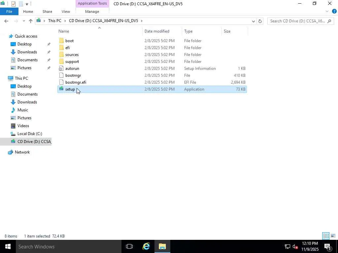The width and height of the screenshot is (338, 253).
Task: Click CD Drive (D:) breadcrumb segment
Action: pyautogui.click(x=103, y=21)
